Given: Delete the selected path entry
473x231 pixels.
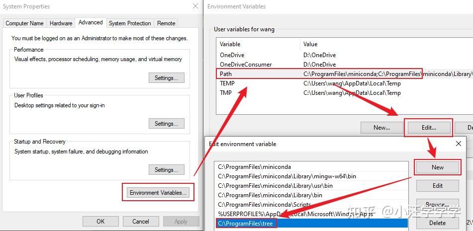Looking at the screenshot, I should [x=437, y=223].
